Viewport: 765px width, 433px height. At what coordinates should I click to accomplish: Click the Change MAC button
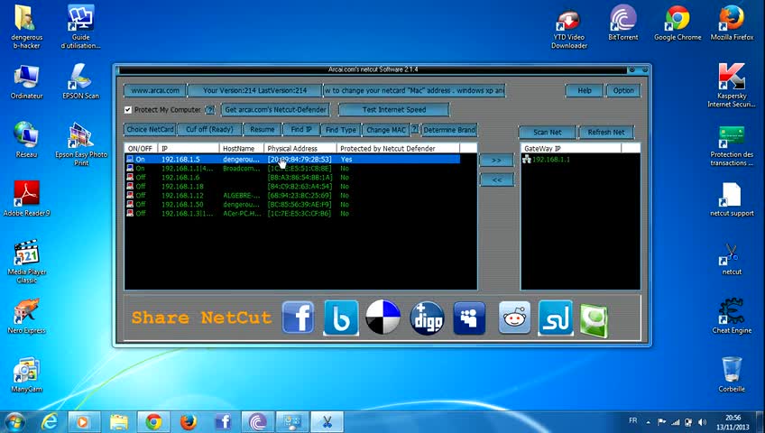pyautogui.click(x=385, y=130)
